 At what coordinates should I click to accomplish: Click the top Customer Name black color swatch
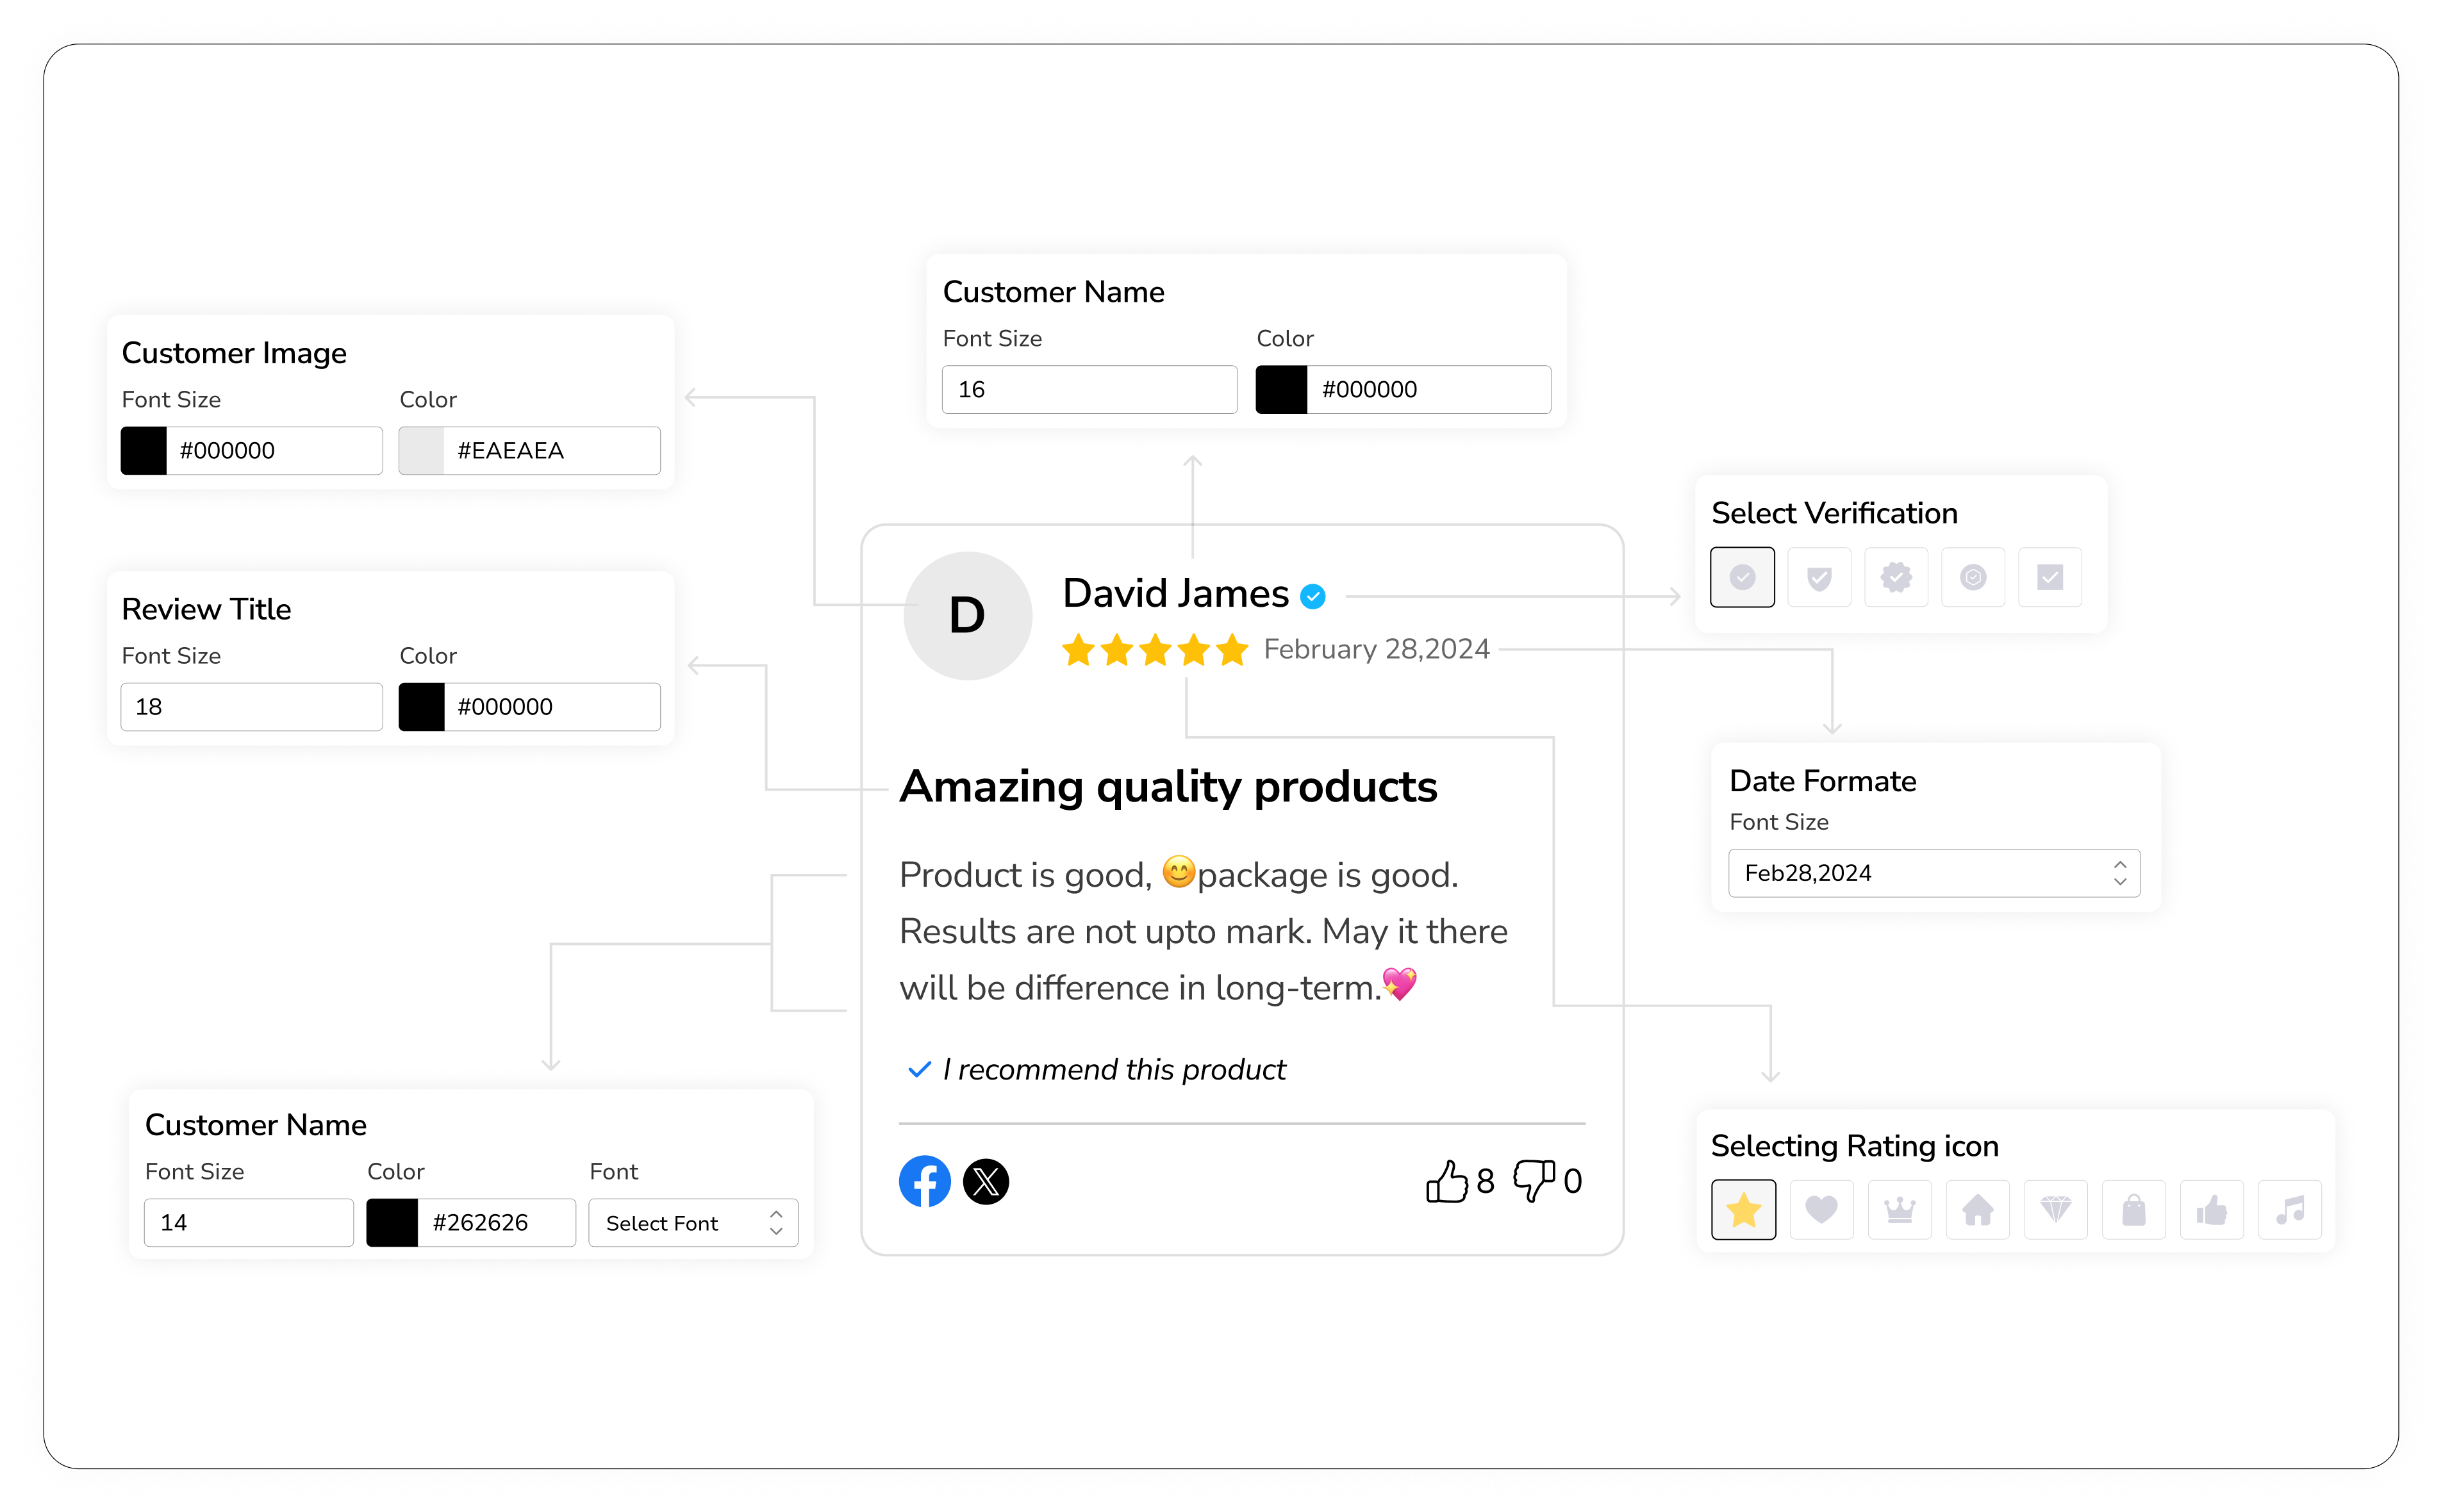click(1281, 390)
